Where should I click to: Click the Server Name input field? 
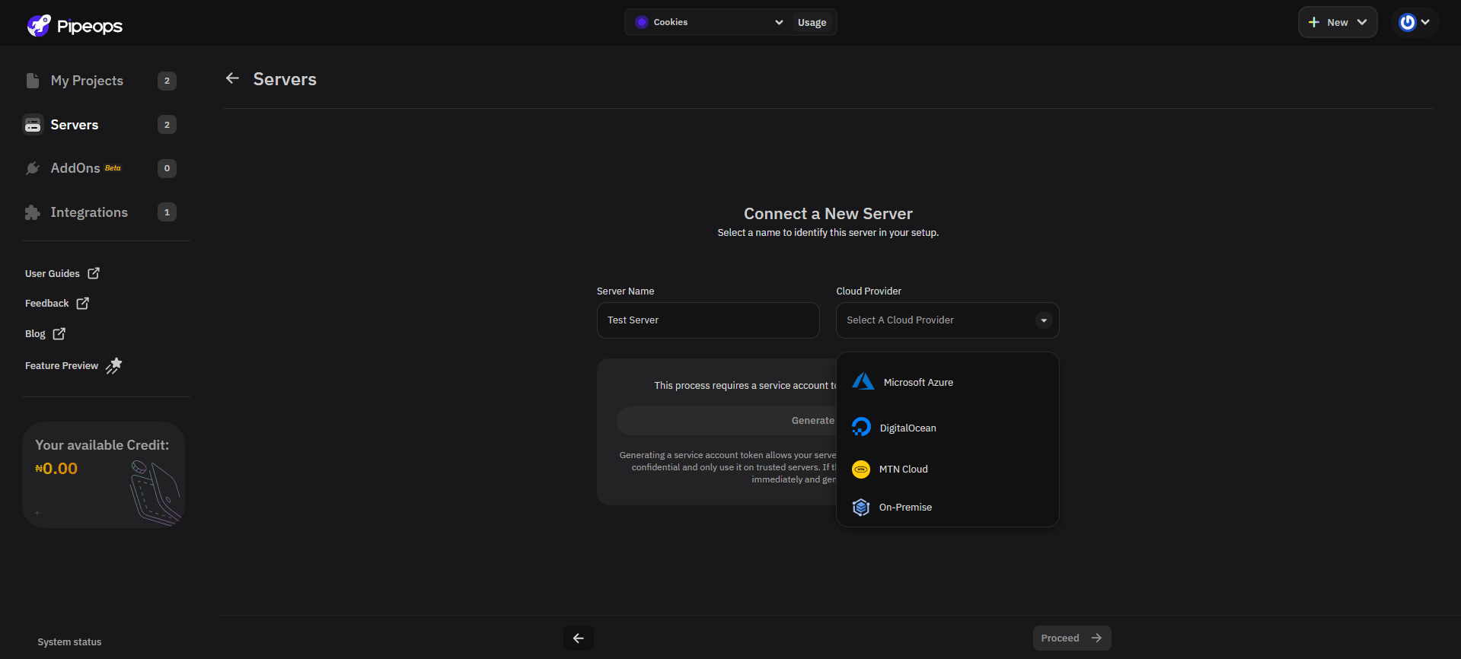(x=707, y=320)
